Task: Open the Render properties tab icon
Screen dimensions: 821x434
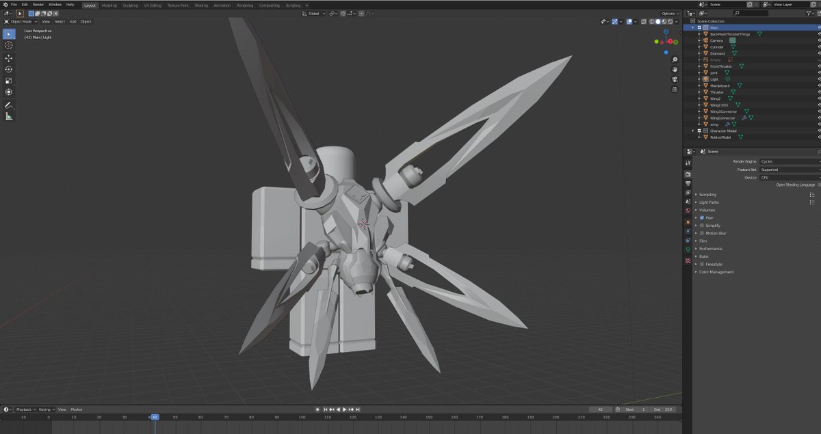Action: tap(688, 174)
